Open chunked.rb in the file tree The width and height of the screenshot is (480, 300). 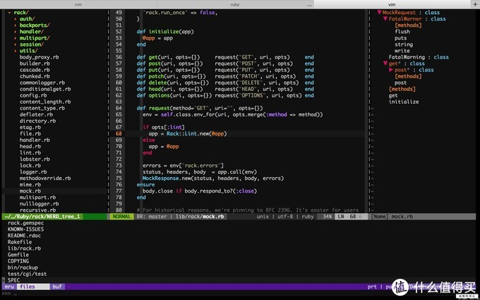point(35,76)
